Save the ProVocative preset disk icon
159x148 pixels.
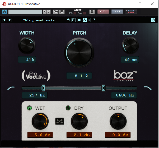click(68, 20)
